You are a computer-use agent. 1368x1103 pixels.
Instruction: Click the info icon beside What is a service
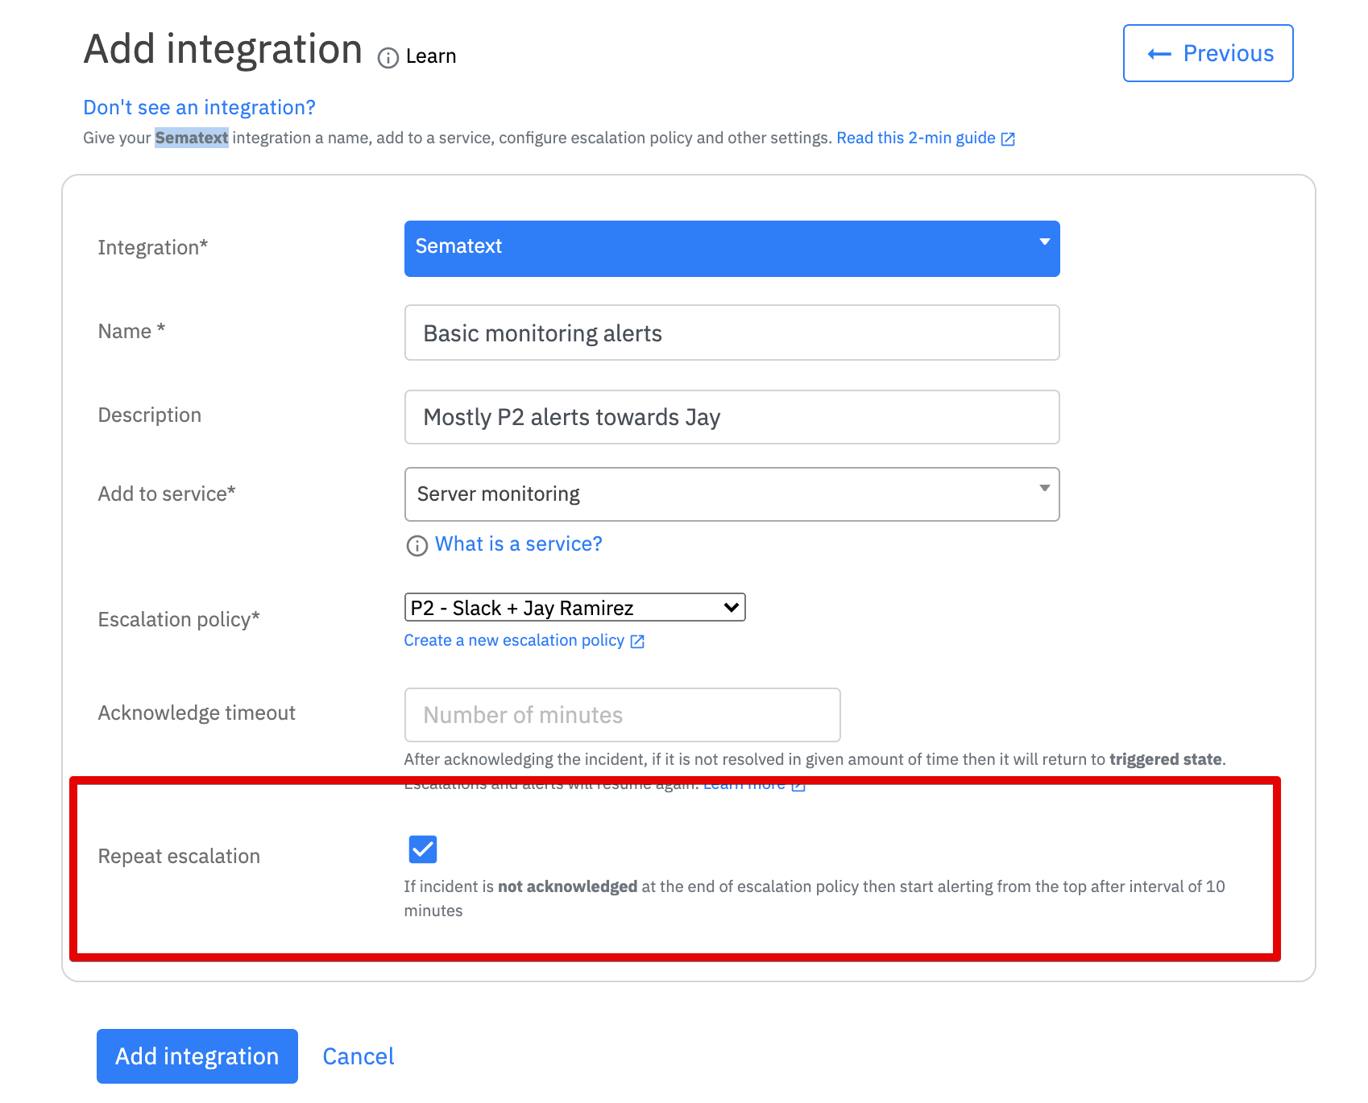point(417,546)
